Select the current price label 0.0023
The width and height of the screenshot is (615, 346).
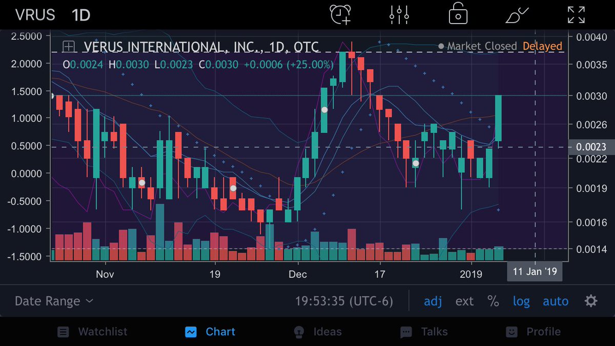tap(591, 147)
